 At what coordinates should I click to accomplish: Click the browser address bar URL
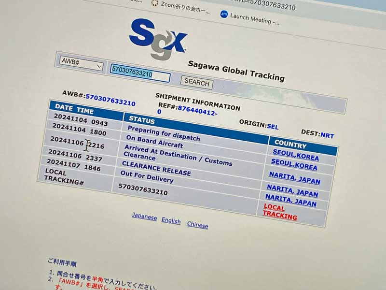[270, 4]
